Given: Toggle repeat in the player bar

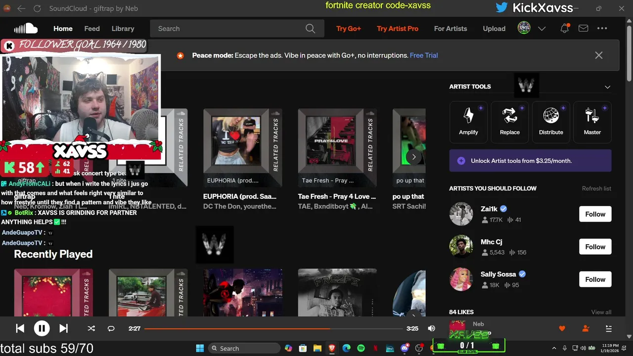Looking at the screenshot, I should coord(111,328).
